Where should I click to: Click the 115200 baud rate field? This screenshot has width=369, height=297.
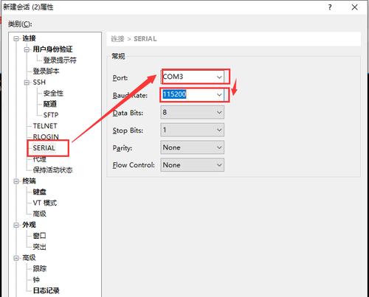tap(187, 94)
